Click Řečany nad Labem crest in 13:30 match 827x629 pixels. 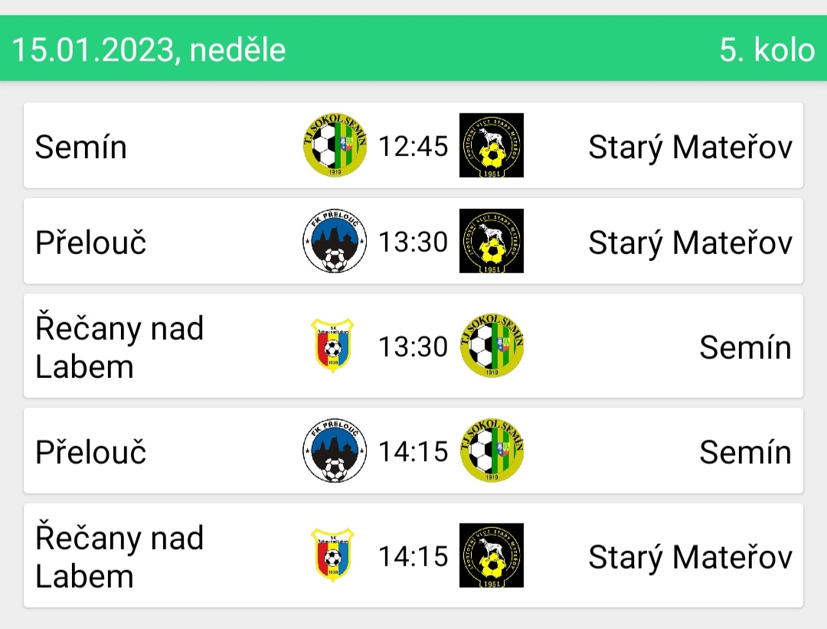[332, 345]
